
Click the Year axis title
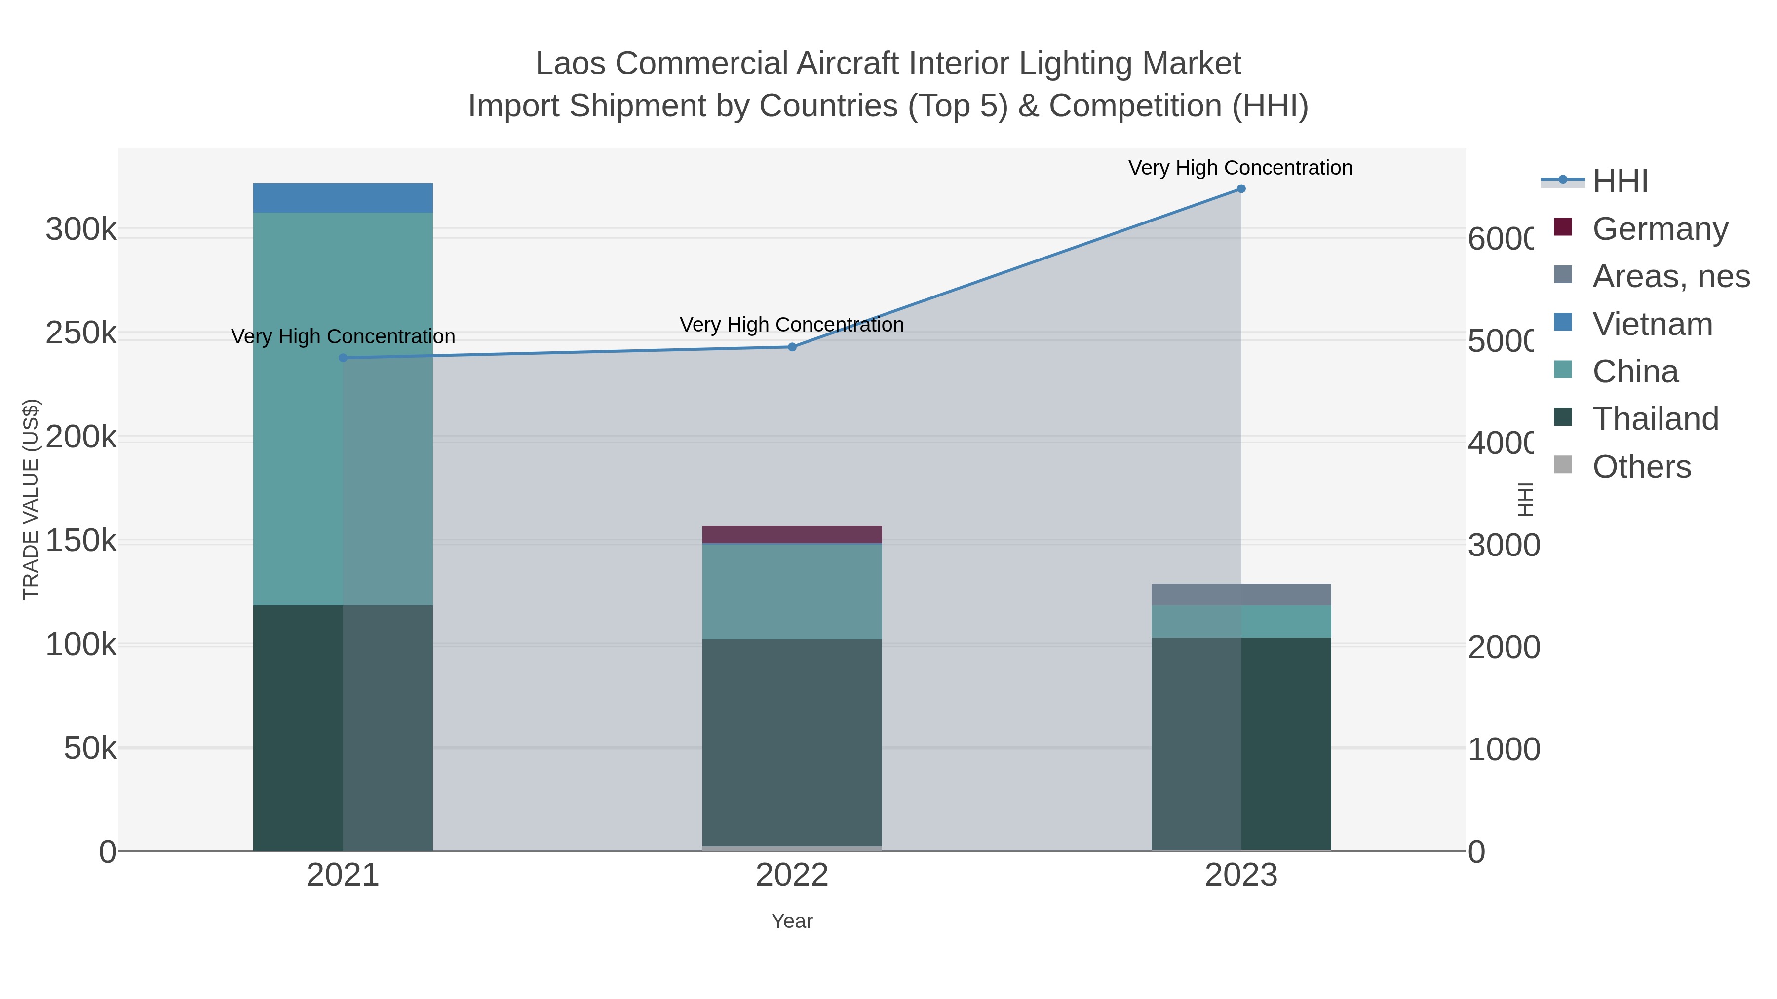pyautogui.click(x=792, y=921)
